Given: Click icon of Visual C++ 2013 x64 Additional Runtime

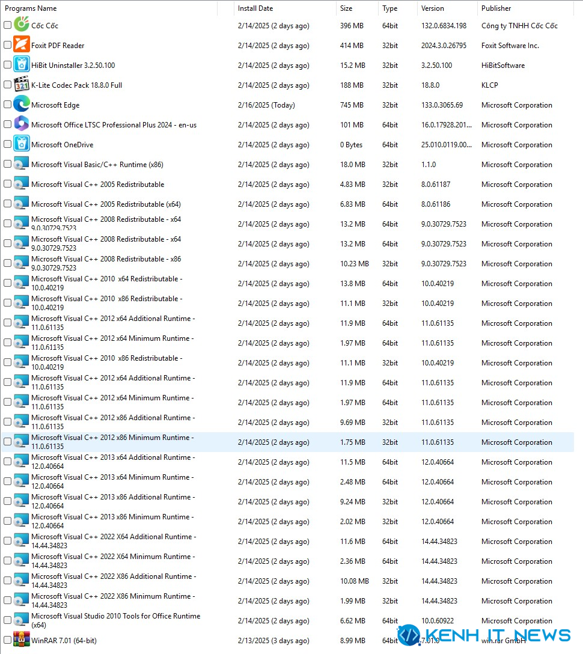Looking at the screenshot, I should pos(21,461).
